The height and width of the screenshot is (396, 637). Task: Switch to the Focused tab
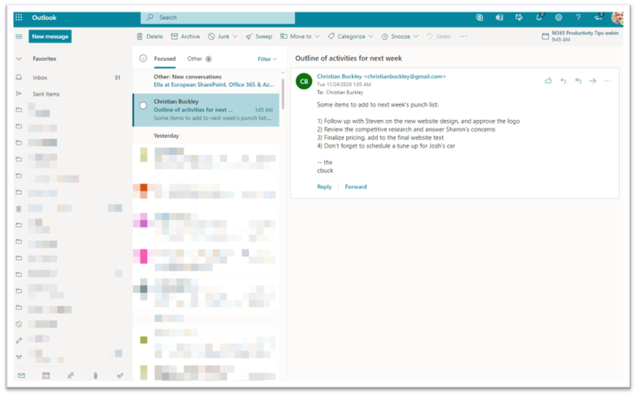164,59
